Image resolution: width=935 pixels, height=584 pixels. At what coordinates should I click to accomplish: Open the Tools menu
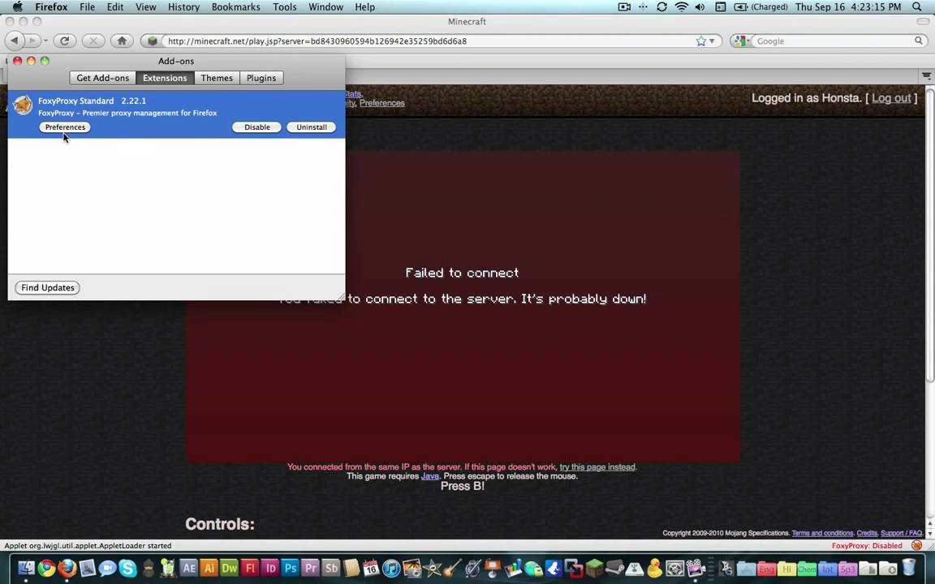coord(284,7)
